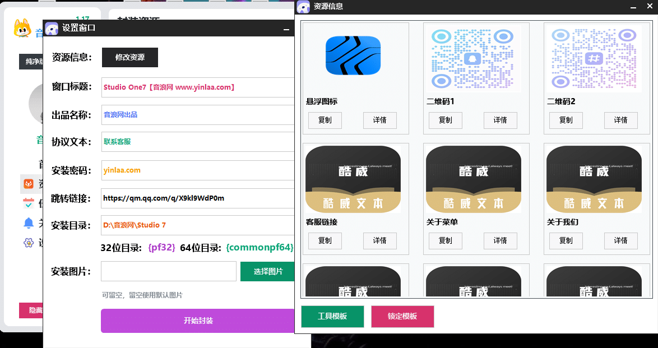
Task: Click 复制 under 悬浮图标
Action: point(325,120)
